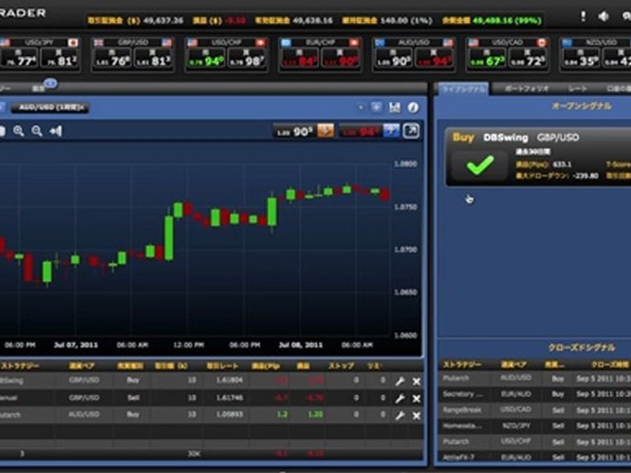Screen dimensions: 631x473
Task: Click USD/CHF sell price 94
Action: click(206, 58)
